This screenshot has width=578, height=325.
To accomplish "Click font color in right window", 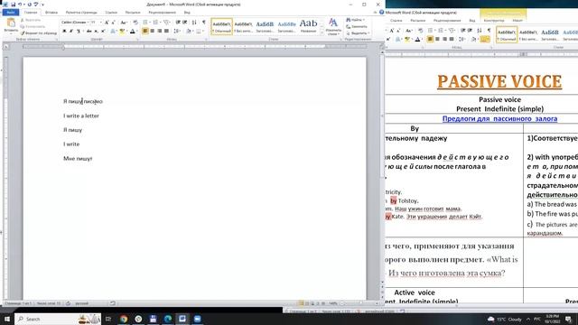I will tap(417, 39).
